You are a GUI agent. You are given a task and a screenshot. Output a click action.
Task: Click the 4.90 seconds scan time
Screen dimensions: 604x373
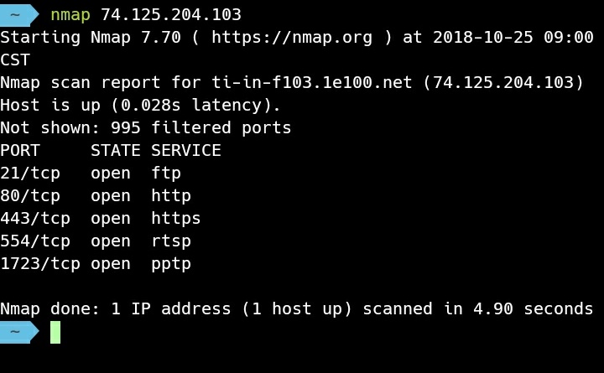(x=534, y=309)
